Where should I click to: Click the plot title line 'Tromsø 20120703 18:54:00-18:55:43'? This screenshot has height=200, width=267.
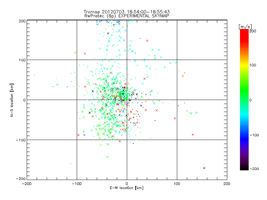tap(126, 12)
